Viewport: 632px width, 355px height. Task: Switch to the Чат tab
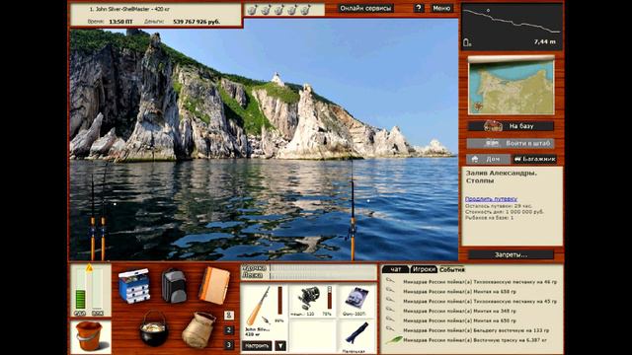coord(396,269)
